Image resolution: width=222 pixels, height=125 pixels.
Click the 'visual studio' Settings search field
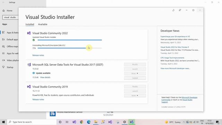tap(10, 17)
